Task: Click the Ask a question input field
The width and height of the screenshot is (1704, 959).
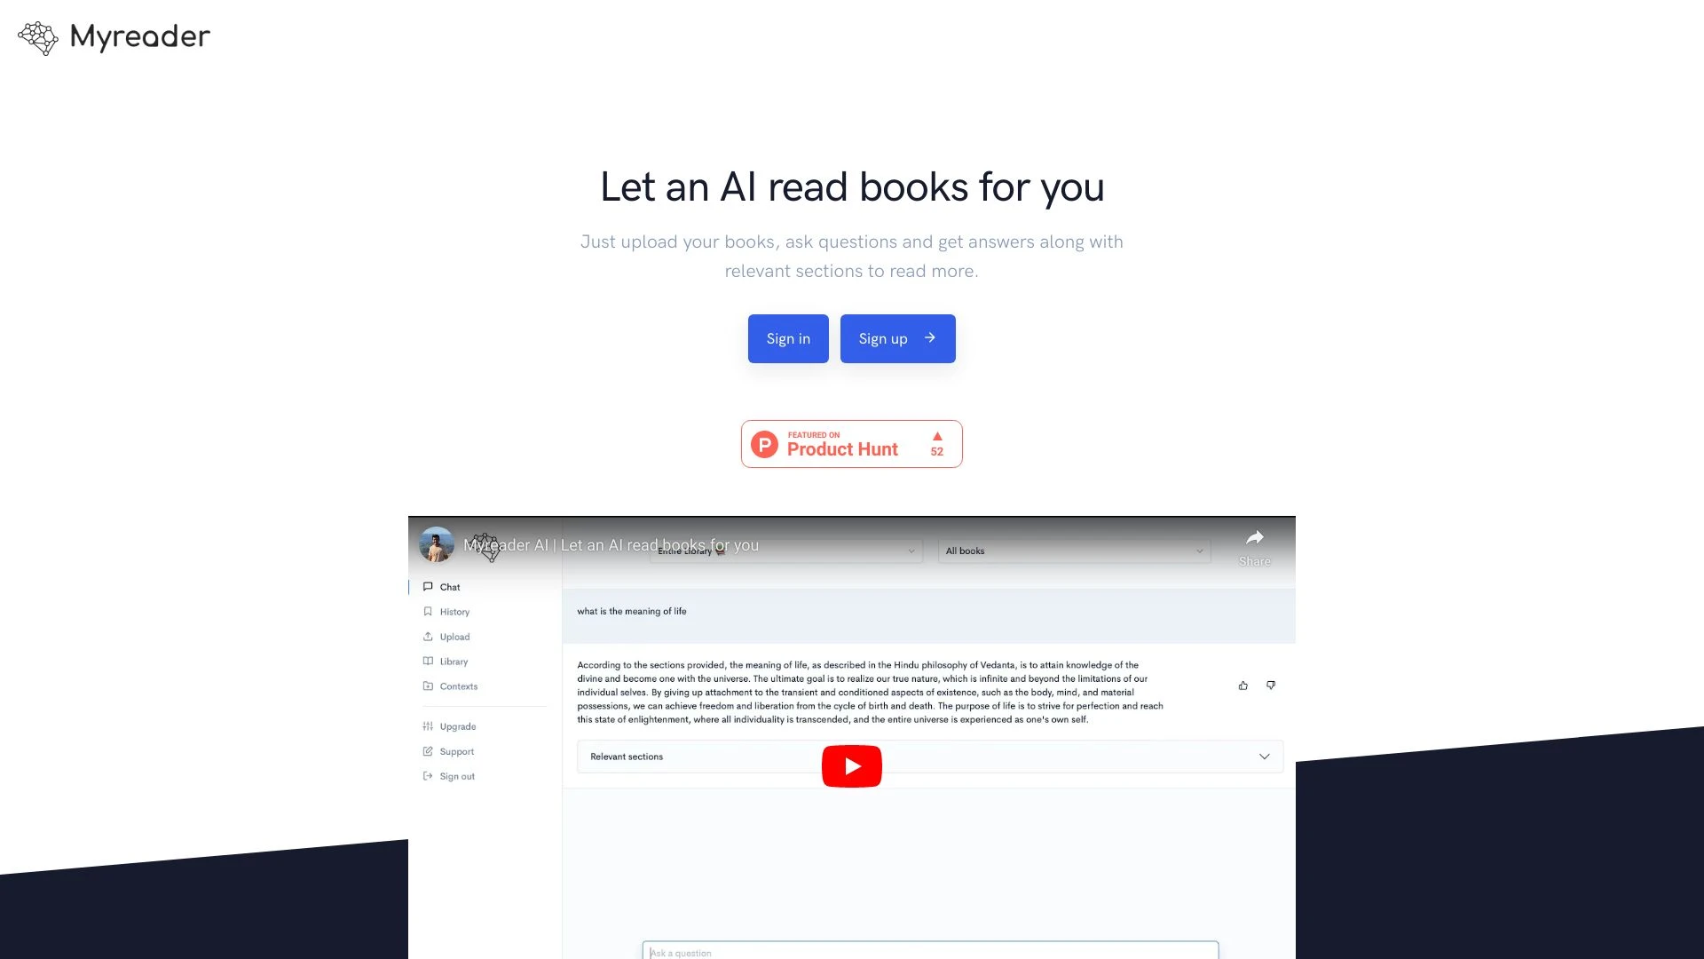Action: pos(930,953)
